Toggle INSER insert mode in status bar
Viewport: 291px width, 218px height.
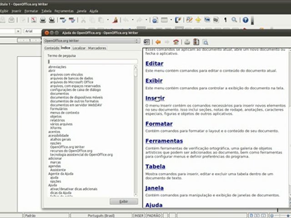point(139,216)
